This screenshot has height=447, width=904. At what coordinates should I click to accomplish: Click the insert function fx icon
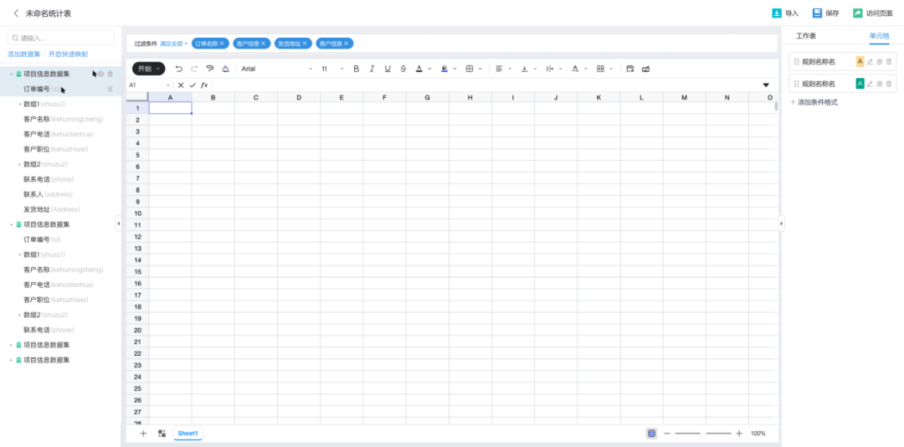tap(203, 85)
